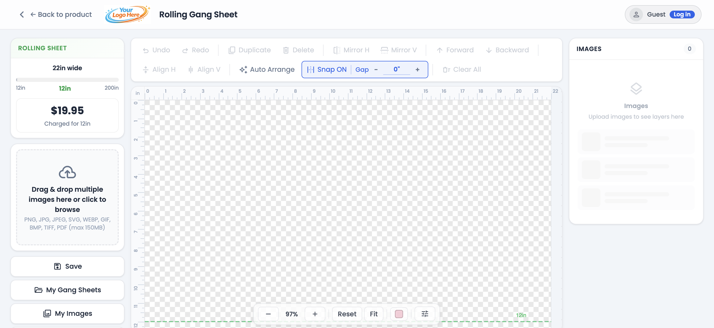
Task: Clear All images from the sheet
Action: 462,69
